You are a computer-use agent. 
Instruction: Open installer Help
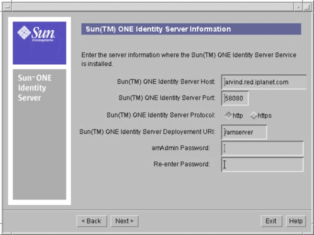296,221
